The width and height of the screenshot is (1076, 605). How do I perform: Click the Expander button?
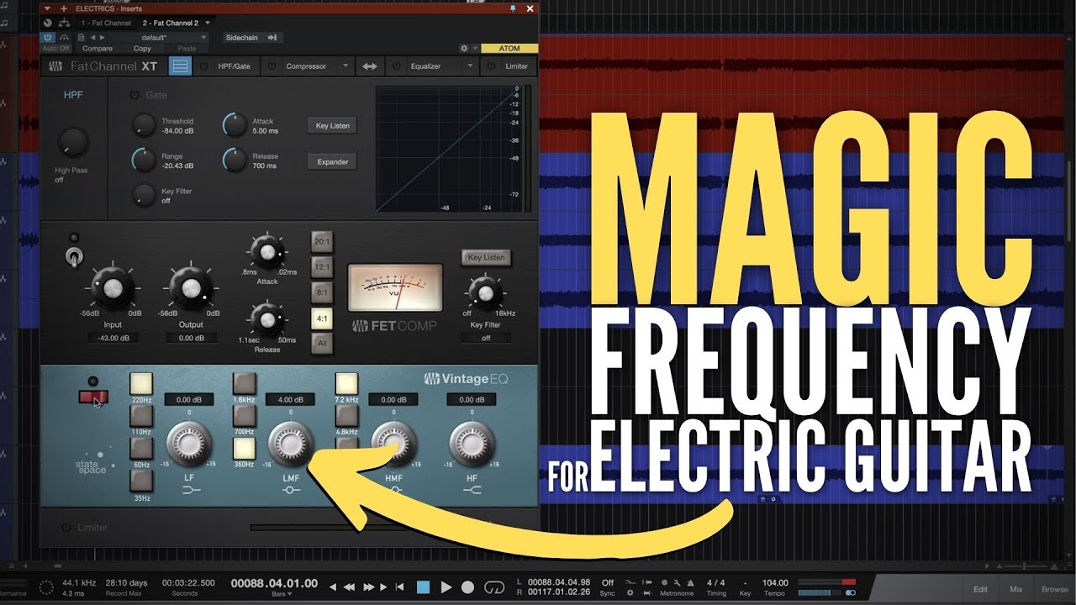point(333,161)
